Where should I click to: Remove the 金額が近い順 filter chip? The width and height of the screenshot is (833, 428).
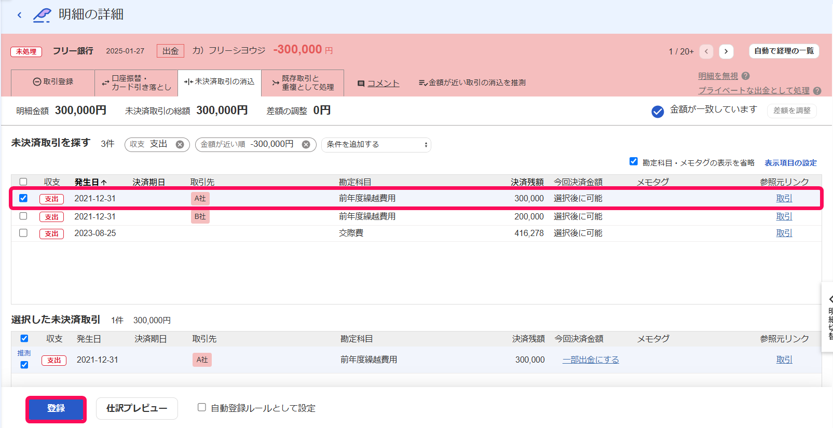pos(306,144)
